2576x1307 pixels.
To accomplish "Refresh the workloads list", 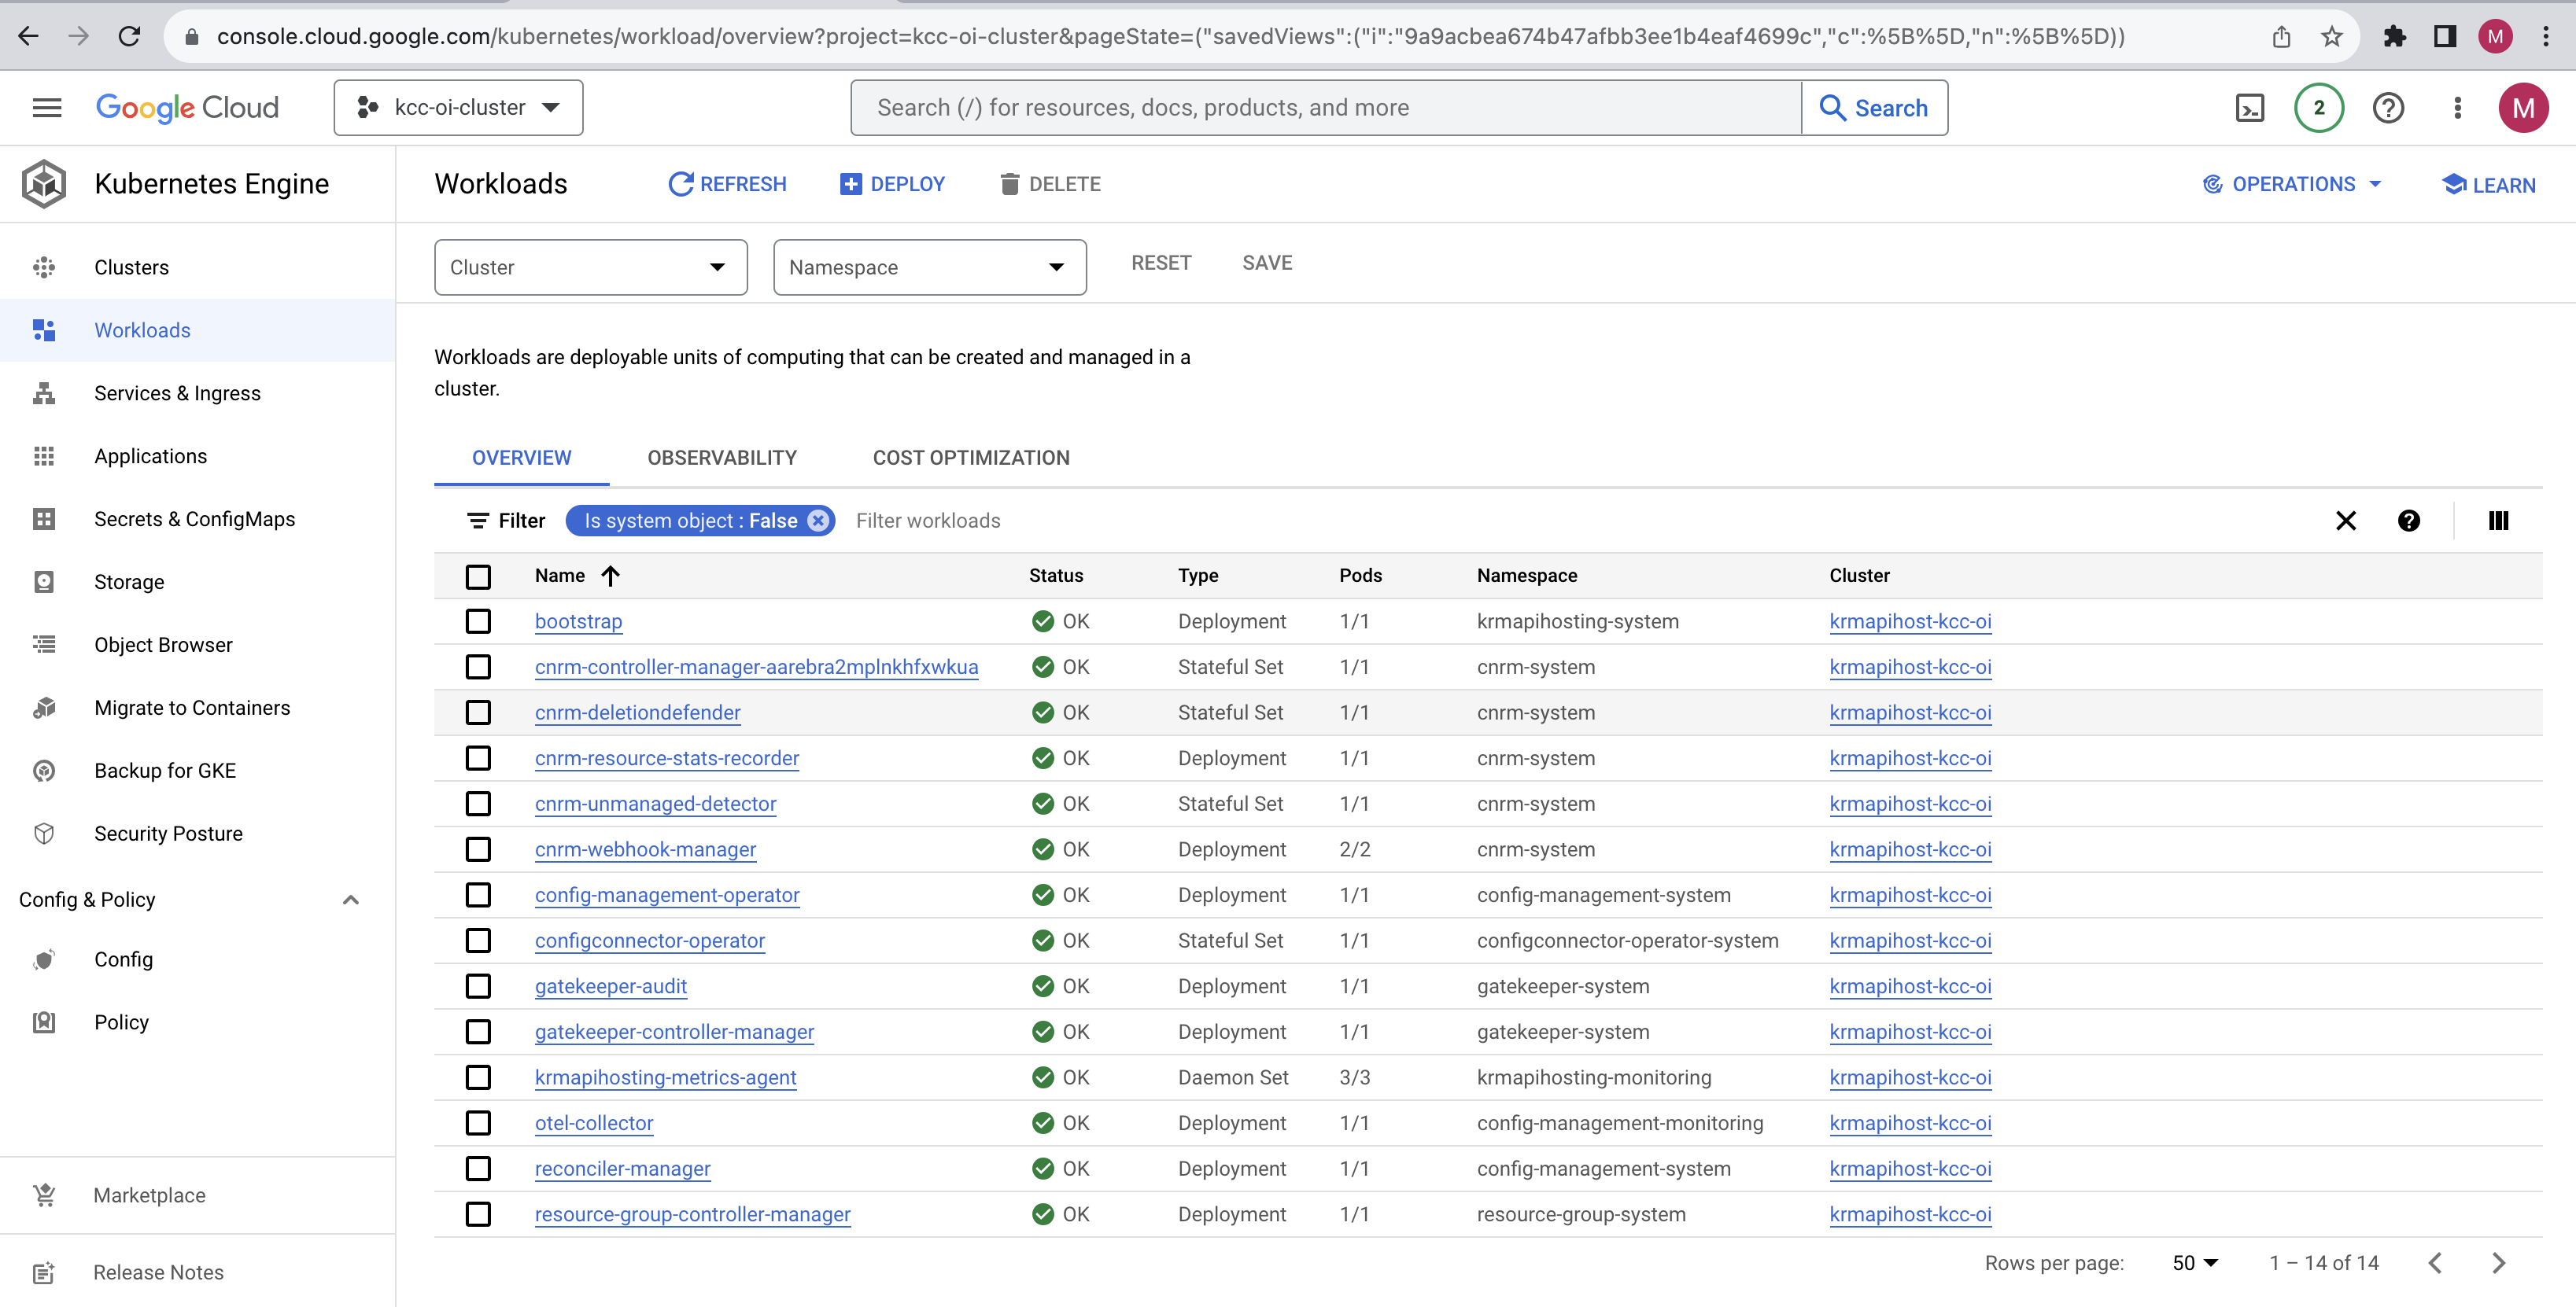I will pyautogui.click(x=727, y=184).
